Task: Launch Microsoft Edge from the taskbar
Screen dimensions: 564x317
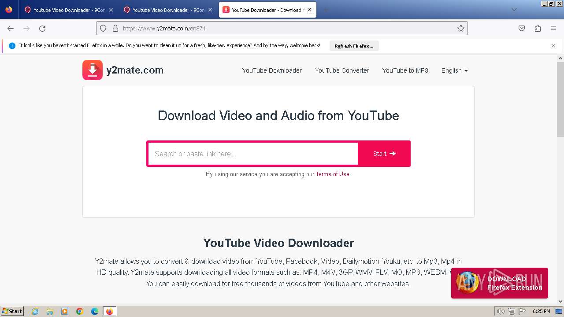Action: [x=95, y=311]
